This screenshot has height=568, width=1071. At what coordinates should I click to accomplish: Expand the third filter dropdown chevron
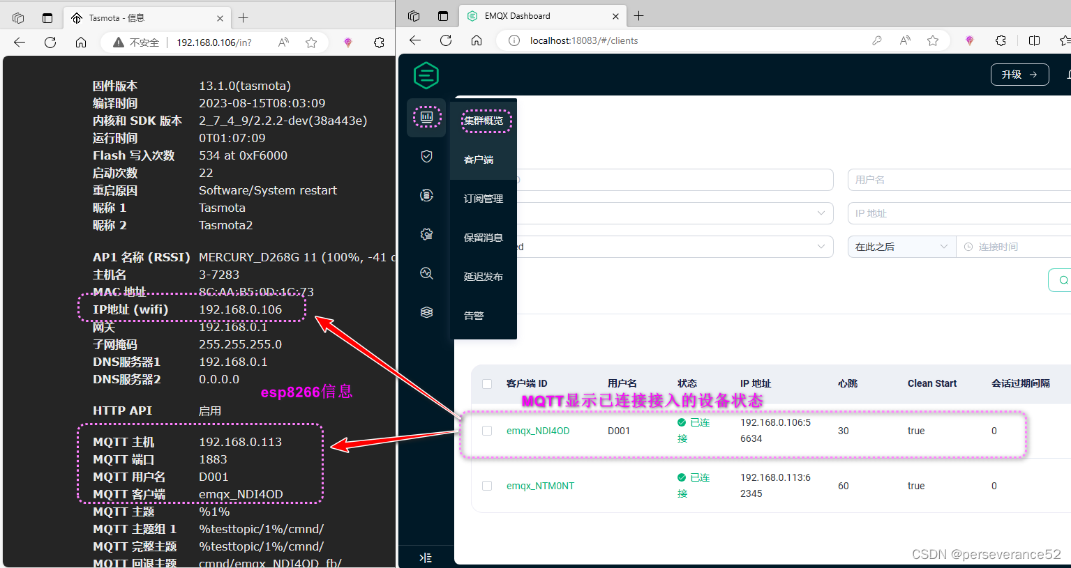(x=821, y=247)
